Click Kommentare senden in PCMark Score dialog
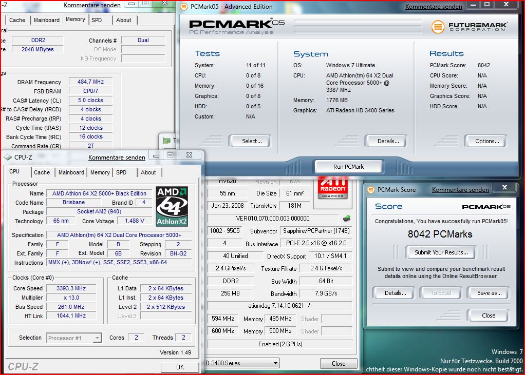This screenshot has height=375, width=525. (460, 190)
